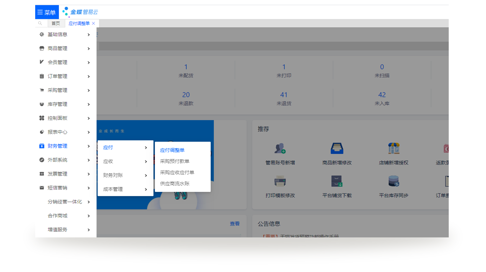Open the 平台库存同步 database icon
The width and height of the screenshot is (486, 272).
(393, 181)
